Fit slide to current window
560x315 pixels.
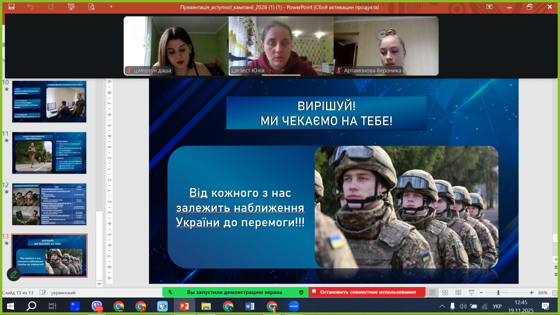click(554, 293)
